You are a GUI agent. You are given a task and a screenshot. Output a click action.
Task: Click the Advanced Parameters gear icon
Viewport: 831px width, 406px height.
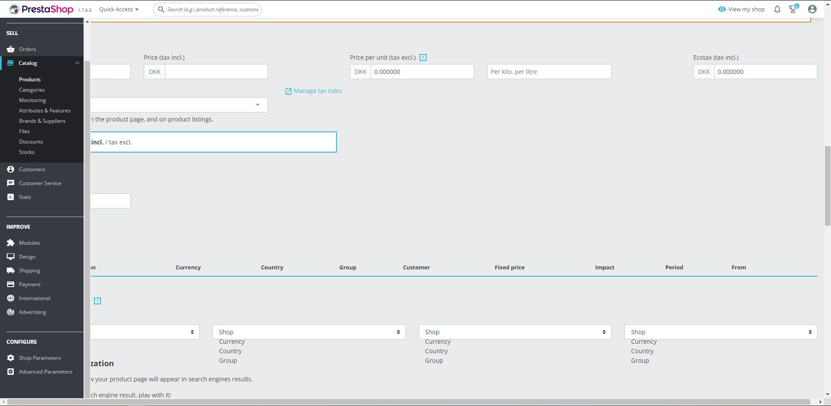pyautogui.click(x=11, y=372)
